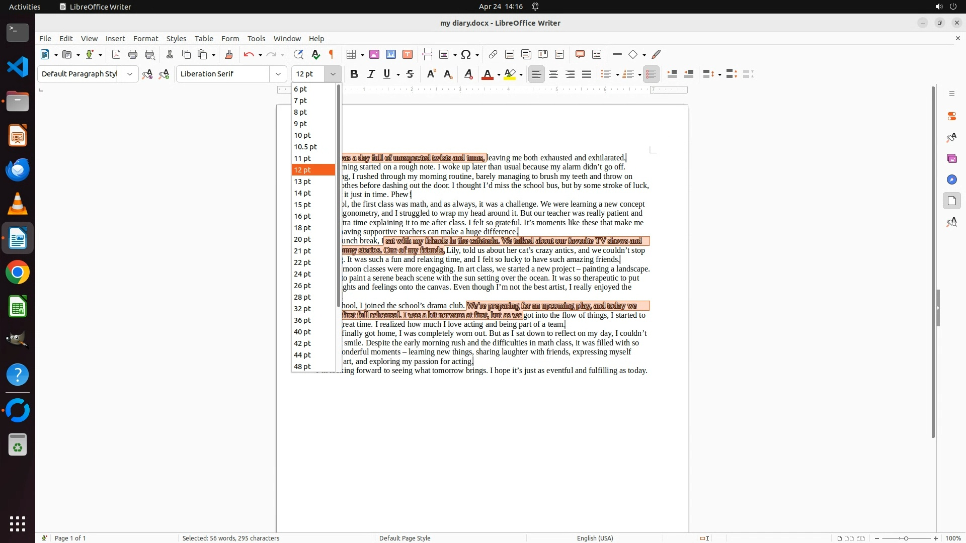Toggle formatting marks pilcrow icon
966x543 pixels.
[332, 54]
